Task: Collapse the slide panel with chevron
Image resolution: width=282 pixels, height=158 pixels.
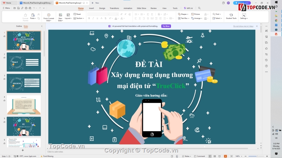Action: point(42,26)
